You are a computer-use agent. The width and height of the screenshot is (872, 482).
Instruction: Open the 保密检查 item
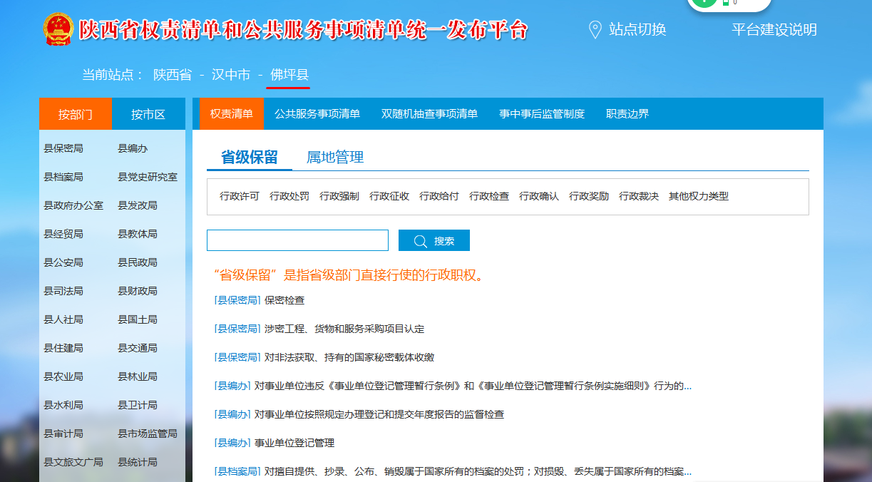point(284,300)
